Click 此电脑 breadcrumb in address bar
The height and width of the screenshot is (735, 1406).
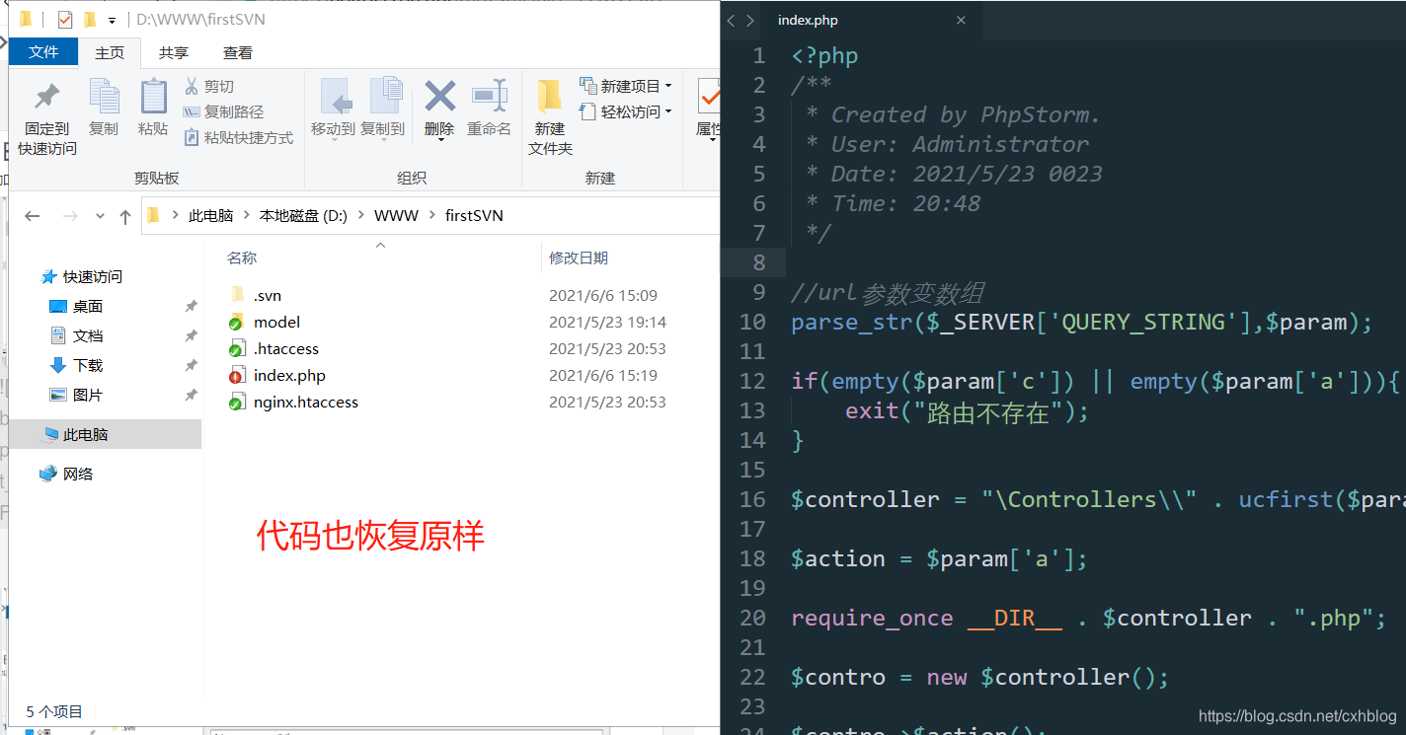(210, 216)
